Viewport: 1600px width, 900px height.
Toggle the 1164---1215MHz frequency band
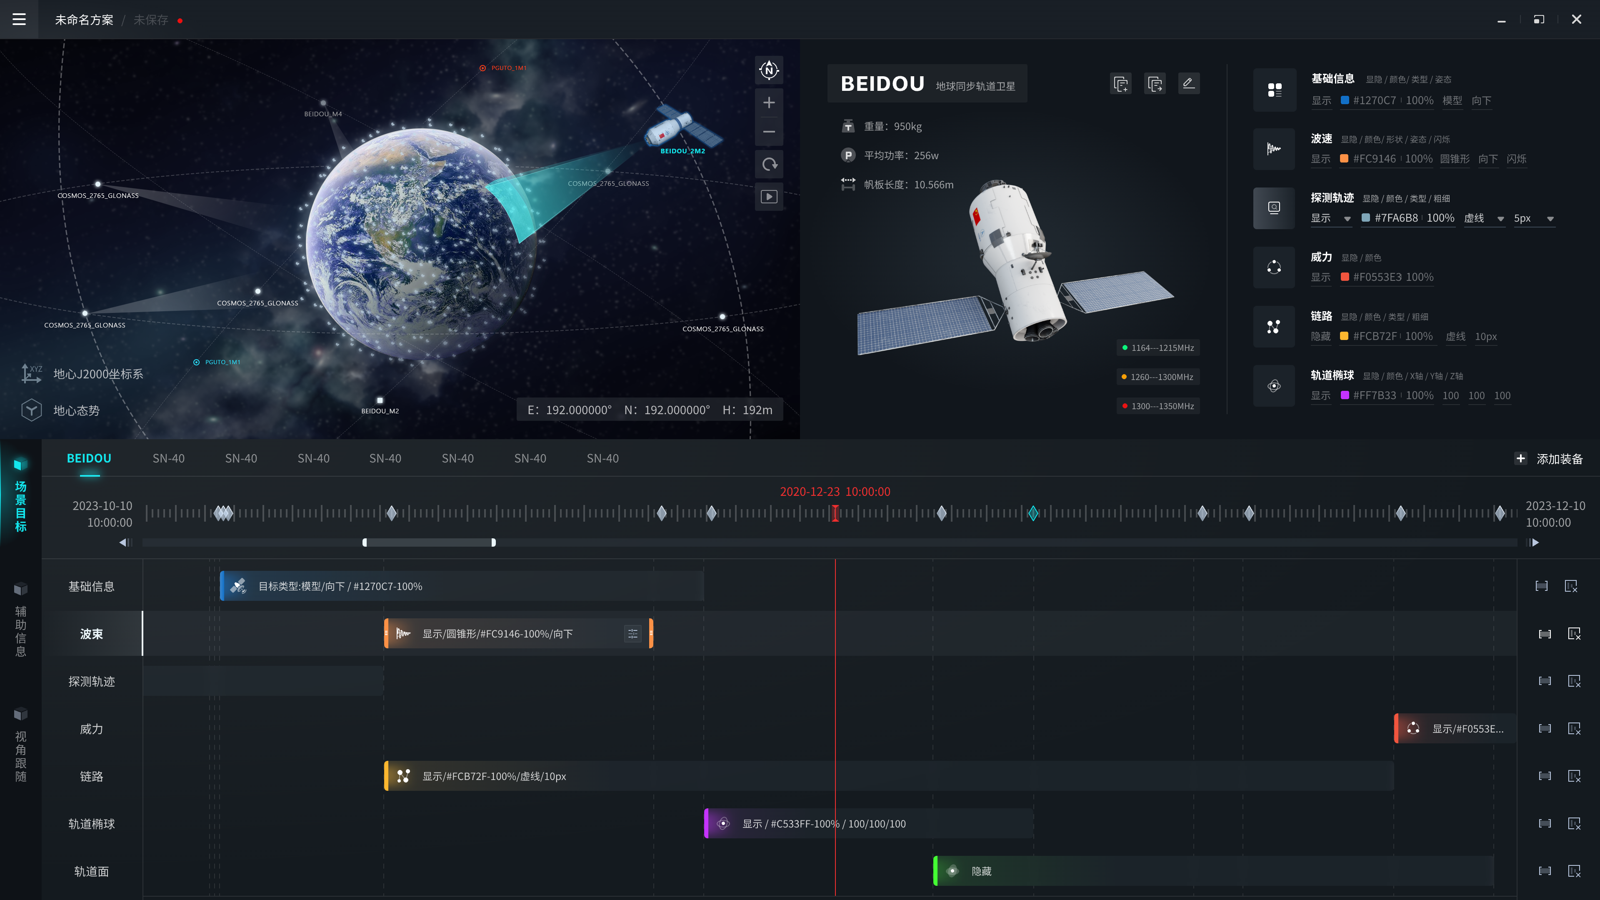(1158, 348)
